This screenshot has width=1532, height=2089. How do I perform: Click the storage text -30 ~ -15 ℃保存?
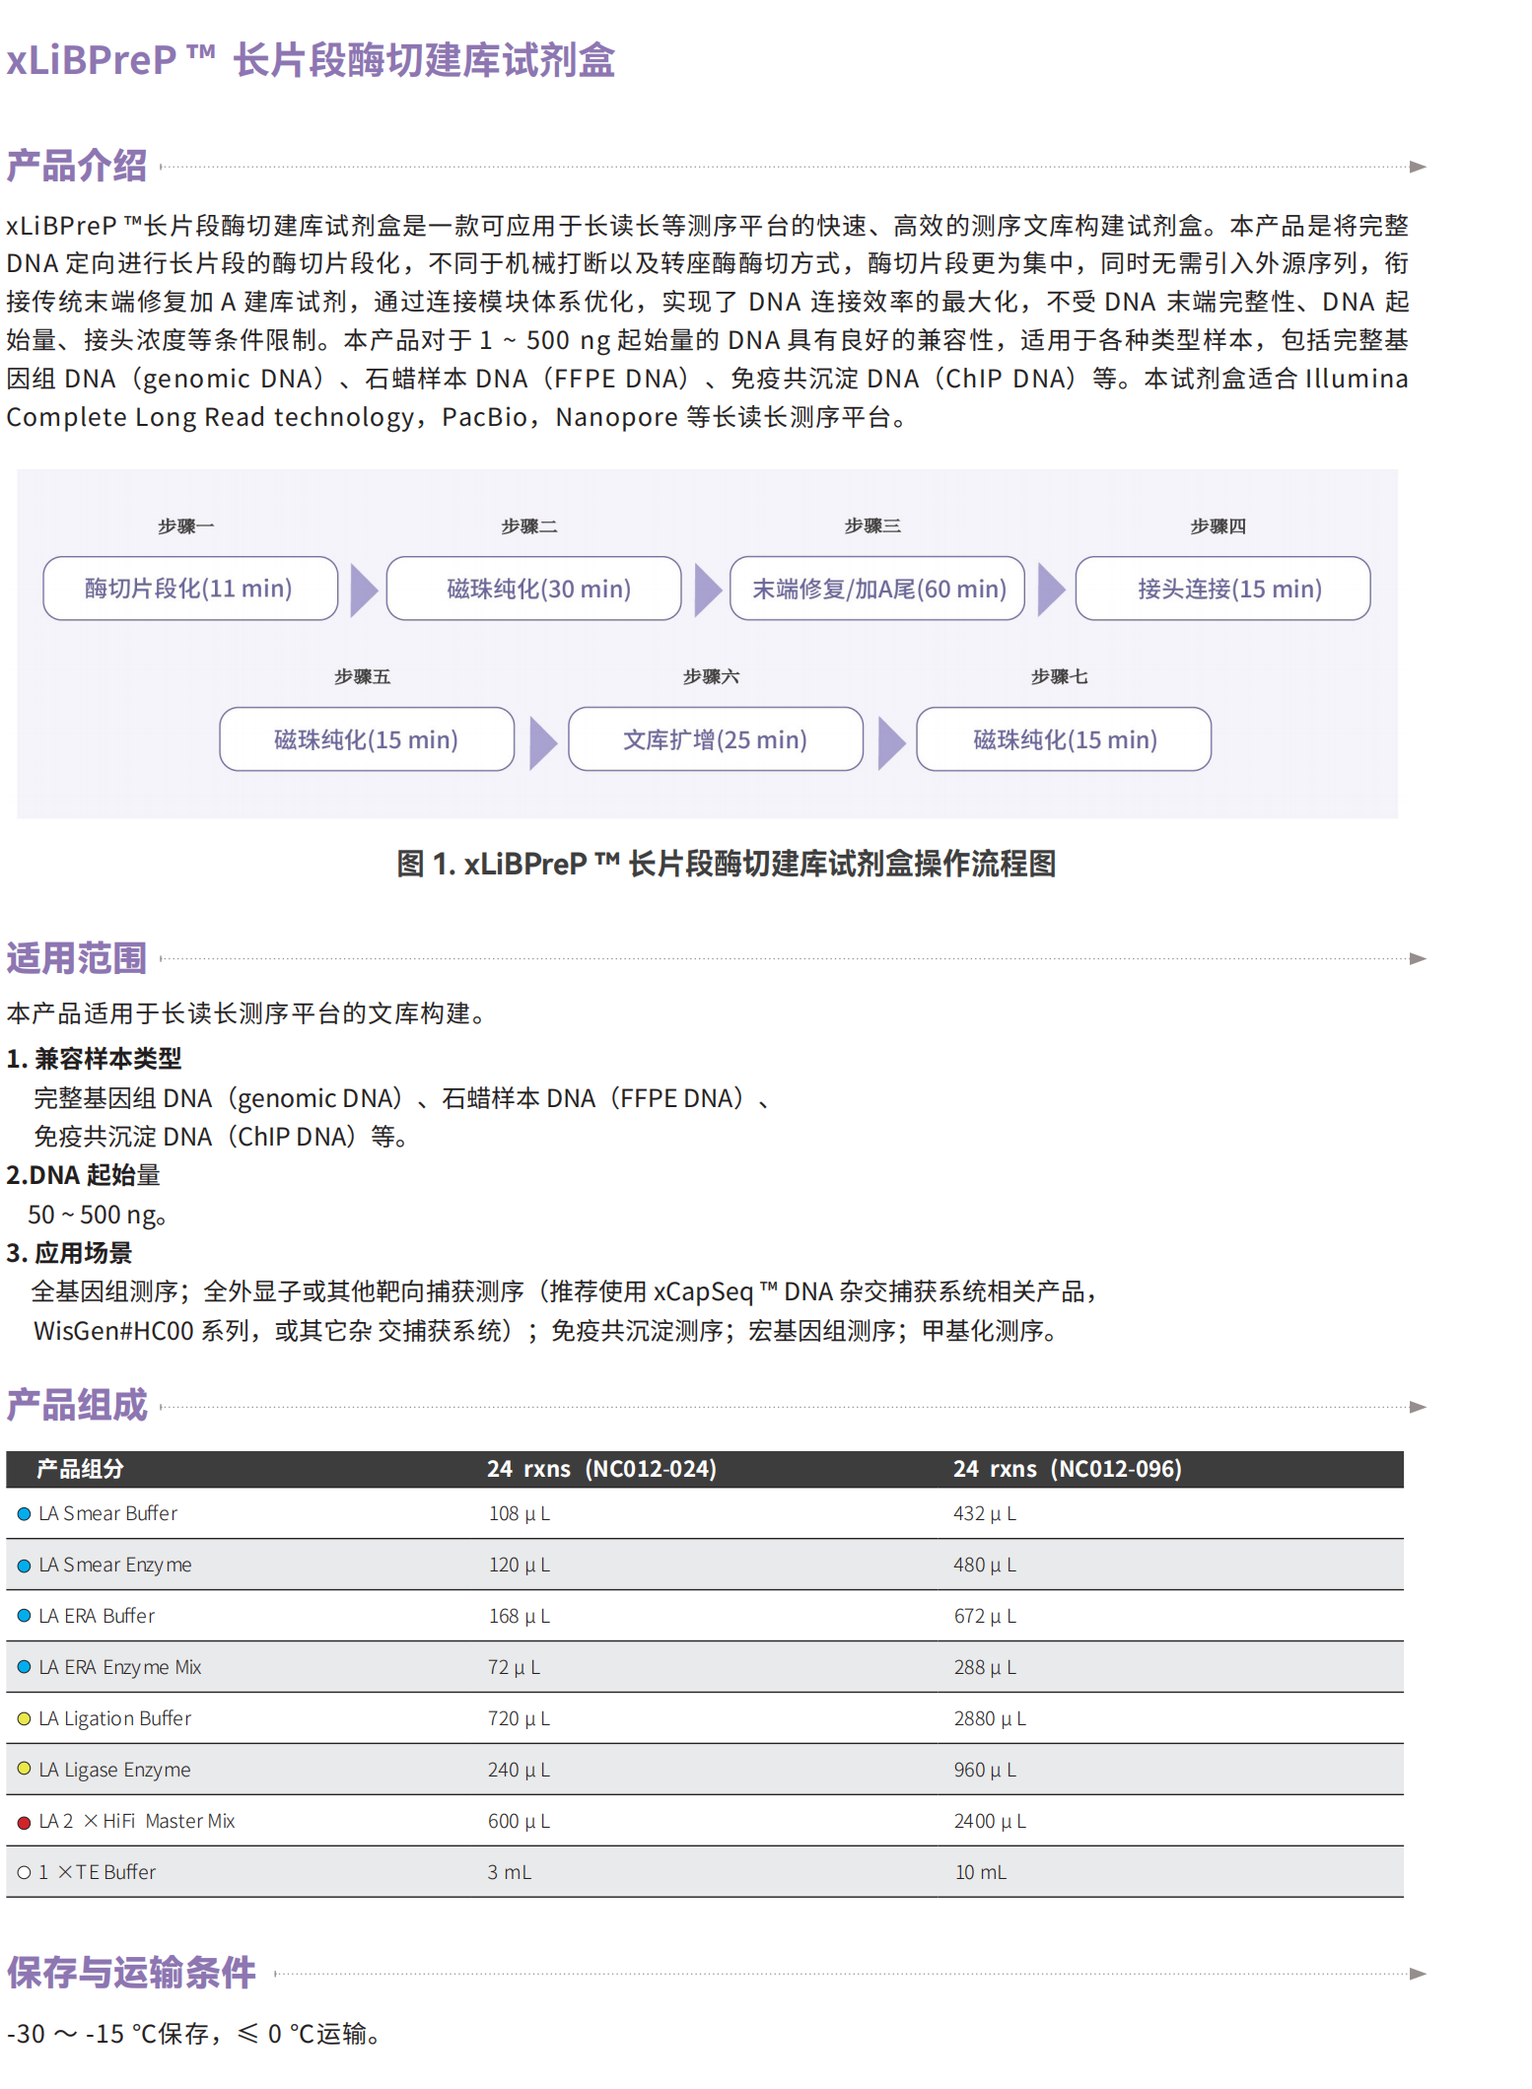pyautogui.click(x=106, y=2034)
